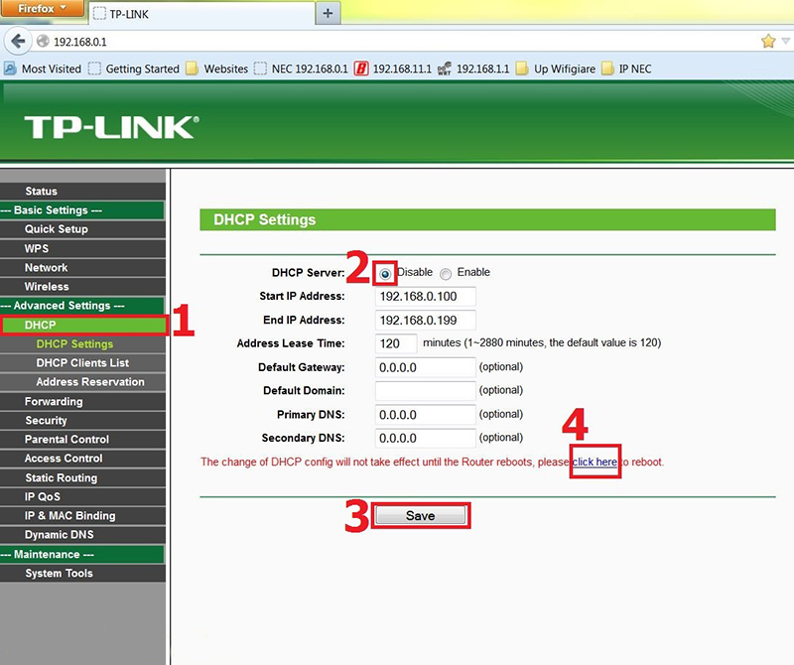Click the 'Basic Settings' section header
Image resolution: width=794 pixels, height=665 pixels.
pyautogui.click(x=82, y=210)
